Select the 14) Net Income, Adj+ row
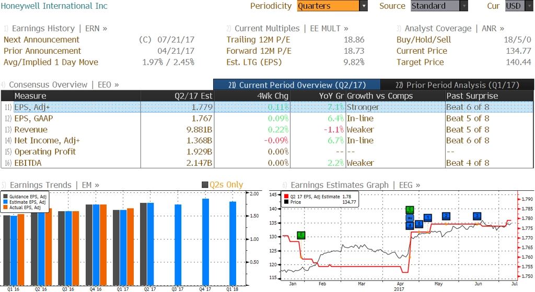The width and height of the screenshot is (535, 292). 267,141
